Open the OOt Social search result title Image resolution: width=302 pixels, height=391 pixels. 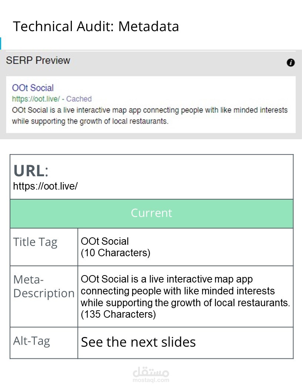[x=33, y=88]
